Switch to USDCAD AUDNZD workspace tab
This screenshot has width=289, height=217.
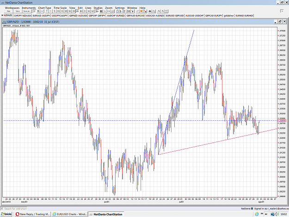point(155,16)
